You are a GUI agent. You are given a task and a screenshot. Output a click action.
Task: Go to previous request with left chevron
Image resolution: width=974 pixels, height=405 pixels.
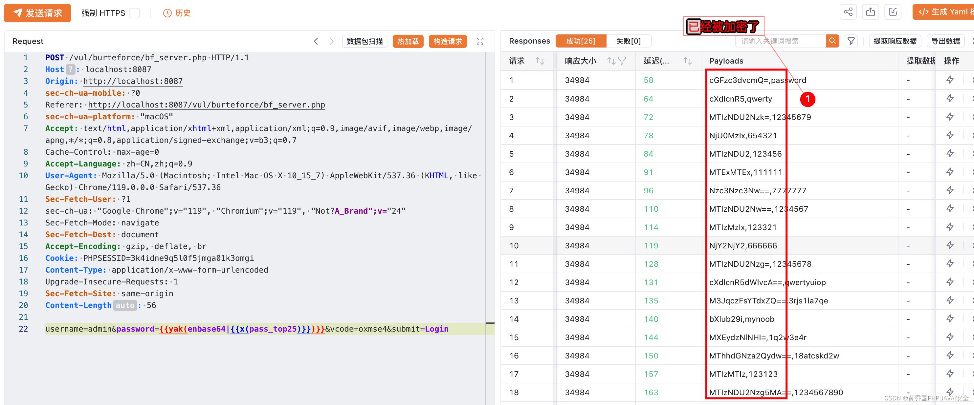tap(316, 41)
